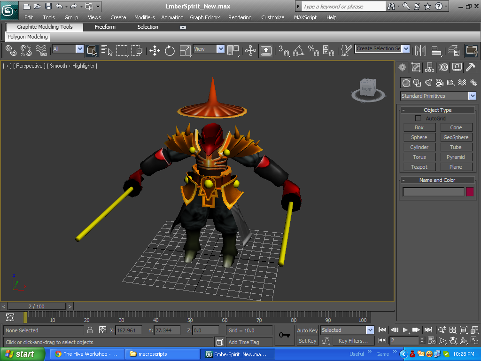
Task: Open the Layer Manager
Action: [x=454, y=50]
